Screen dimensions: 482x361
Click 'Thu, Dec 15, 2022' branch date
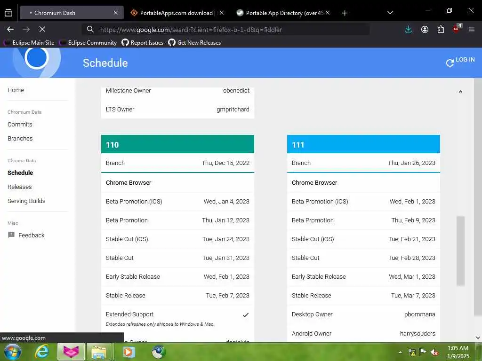coord(225,163)
